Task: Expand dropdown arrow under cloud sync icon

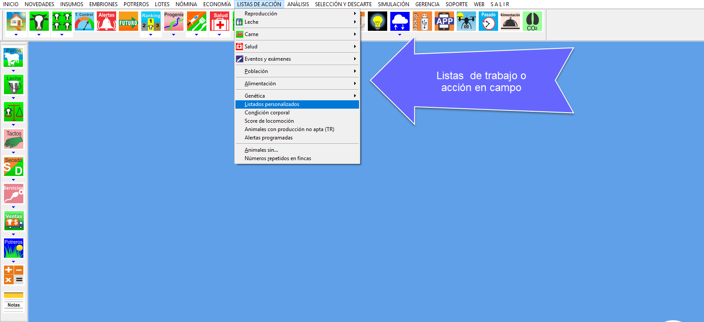Action: [x=400, y=35]
